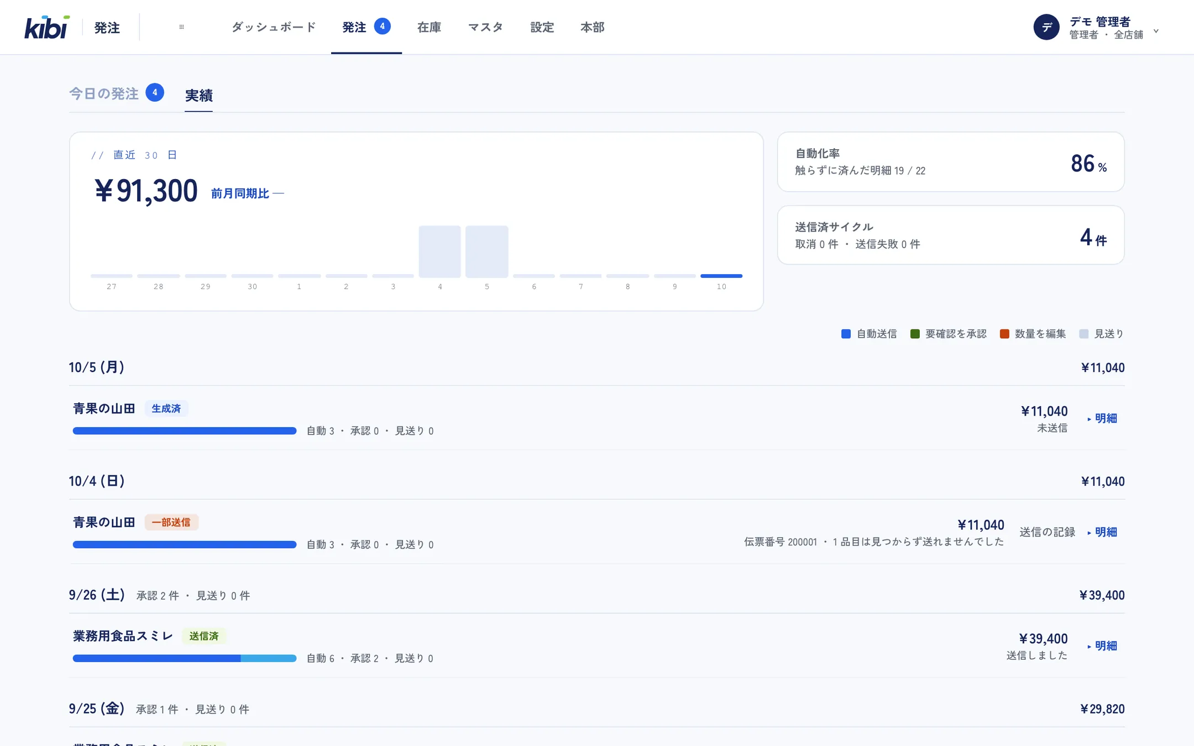Click the 数量を編集 orange legend swatch

(1004, 334)
